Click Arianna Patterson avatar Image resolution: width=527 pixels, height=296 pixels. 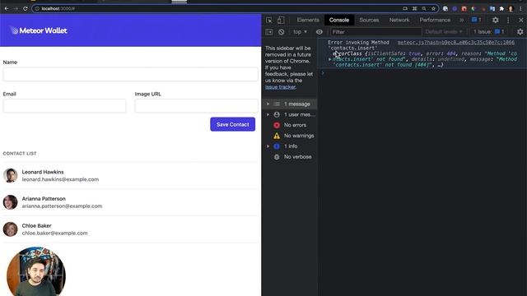[11, 202]
